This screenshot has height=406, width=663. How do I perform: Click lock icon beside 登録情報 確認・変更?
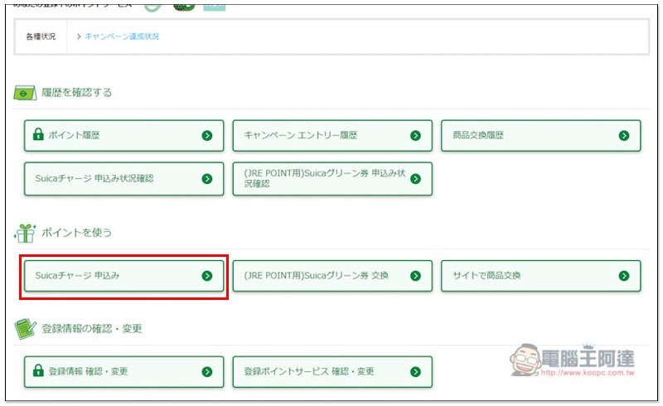click(x=38, y=370)
